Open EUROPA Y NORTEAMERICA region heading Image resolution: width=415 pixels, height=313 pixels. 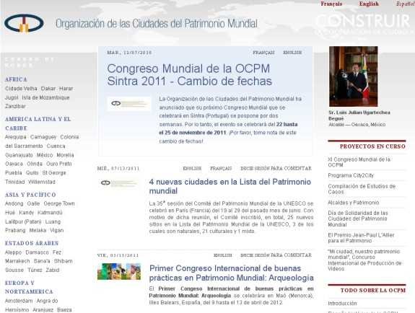pyautogui.click(x=29, y=287)
